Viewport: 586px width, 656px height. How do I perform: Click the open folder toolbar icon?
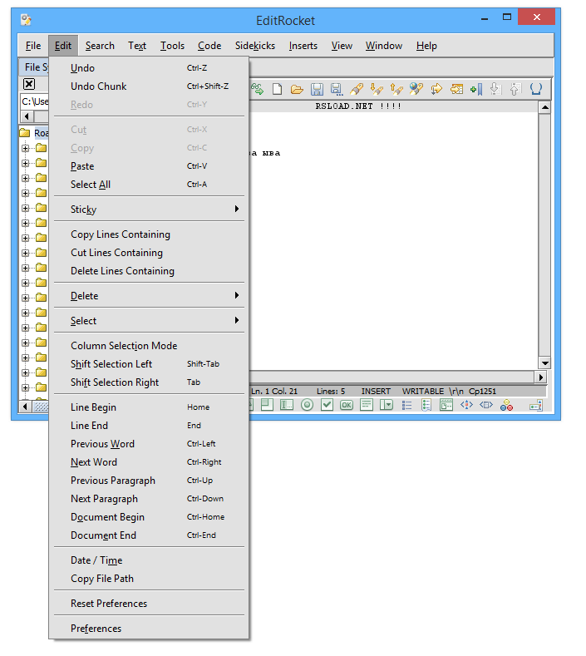[x=297, y=89]
